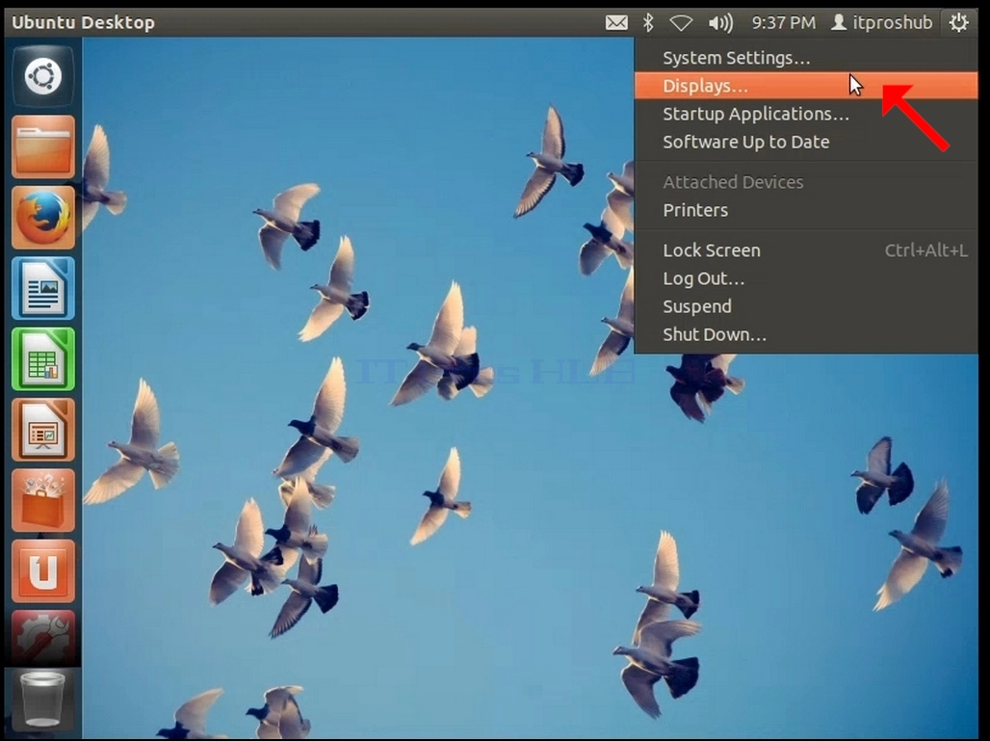
Task: Launch LibreOffice Writer document icon
Action: coord(43,288)
